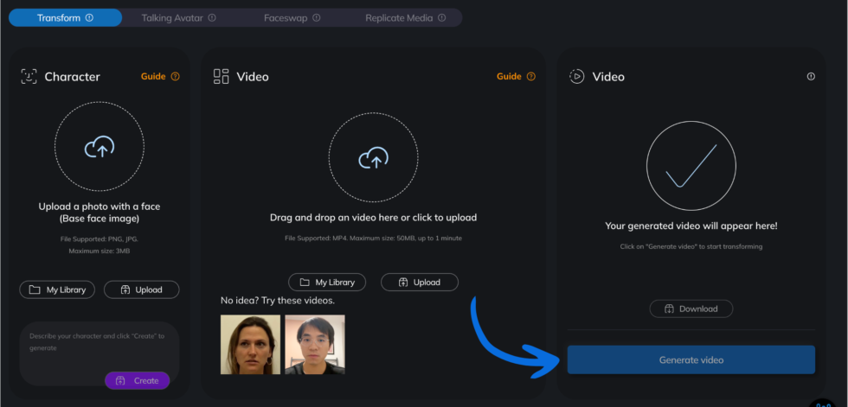Open the Guide link in source Video panel
This screenshot has height=407, width=848.
[x=509, y=76]
